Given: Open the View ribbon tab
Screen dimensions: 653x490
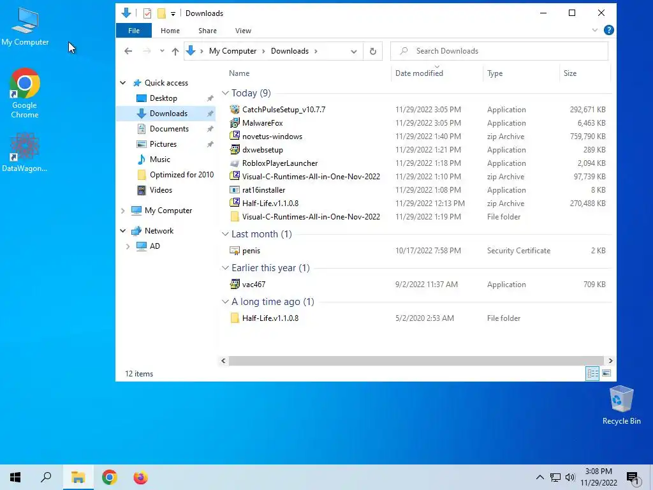Looking at the screenshot, I should pyautogui.click(x=243, y=31).
